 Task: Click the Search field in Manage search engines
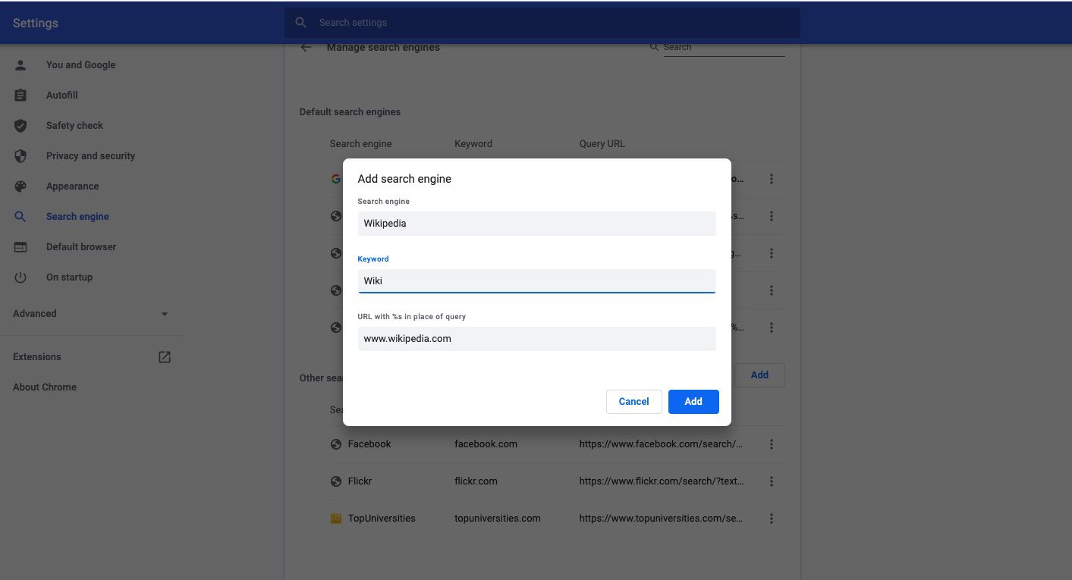coord(724,47)
